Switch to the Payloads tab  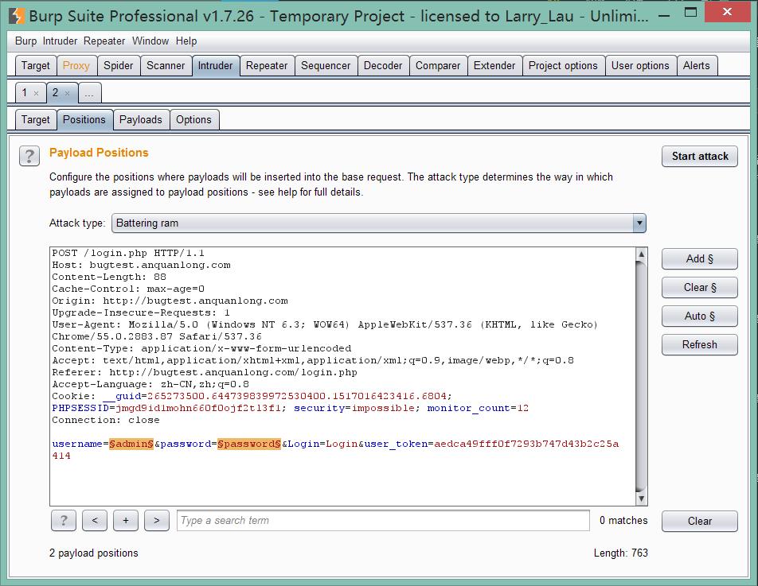pyautogui.click(x=140, y=120)
